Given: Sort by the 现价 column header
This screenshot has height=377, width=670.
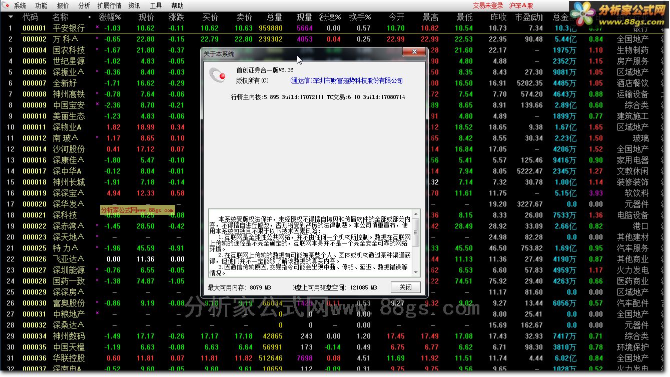Looking at the screenshot, I should [x=146, y=17].
